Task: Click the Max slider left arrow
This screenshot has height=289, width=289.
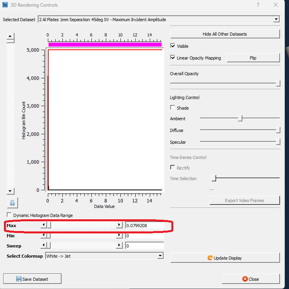Action: [x=44, y=225]
